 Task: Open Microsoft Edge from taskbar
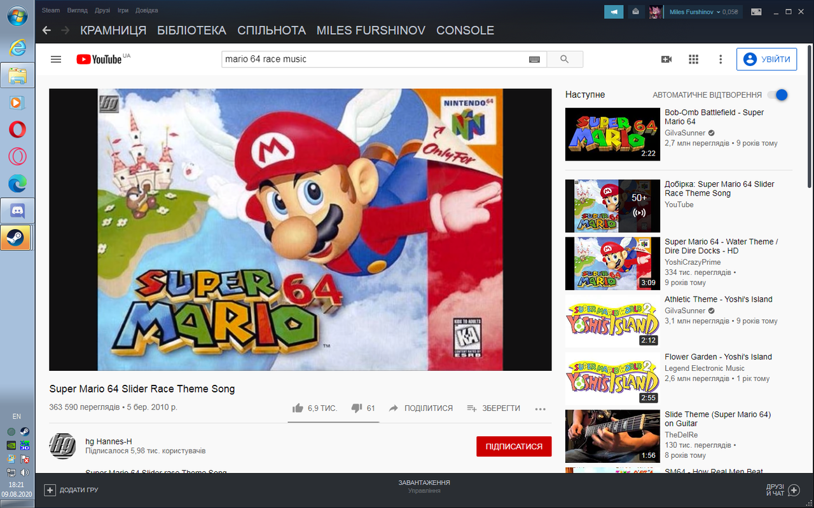click(x=17, y=183)
